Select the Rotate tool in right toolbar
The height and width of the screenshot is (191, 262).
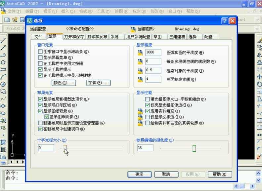259,84
